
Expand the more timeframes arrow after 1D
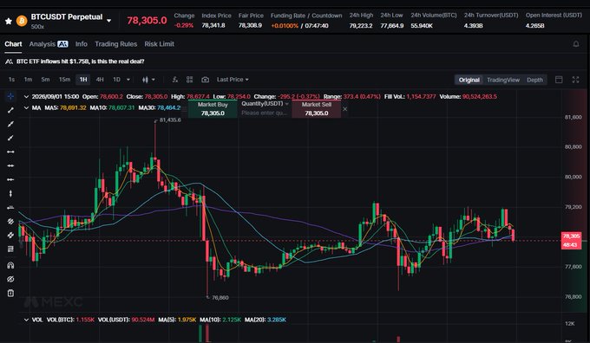[128, 80]
